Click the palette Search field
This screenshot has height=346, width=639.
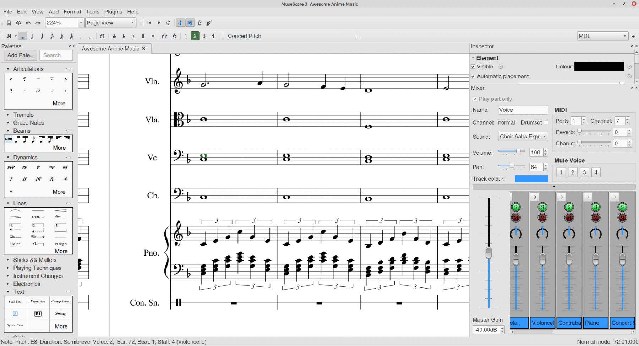point(56,55)
